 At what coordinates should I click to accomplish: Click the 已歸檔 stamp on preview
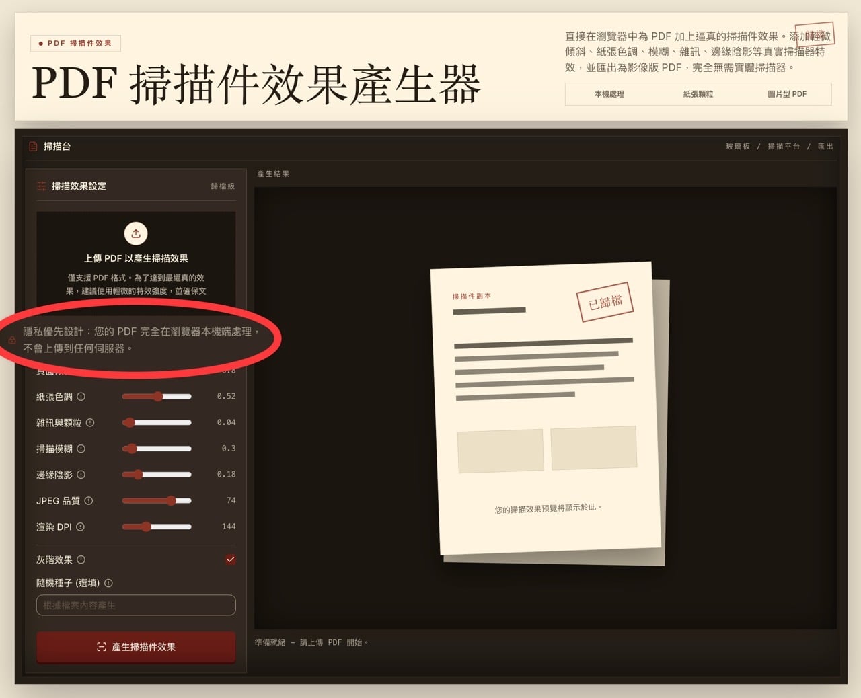tap(605, 302)
